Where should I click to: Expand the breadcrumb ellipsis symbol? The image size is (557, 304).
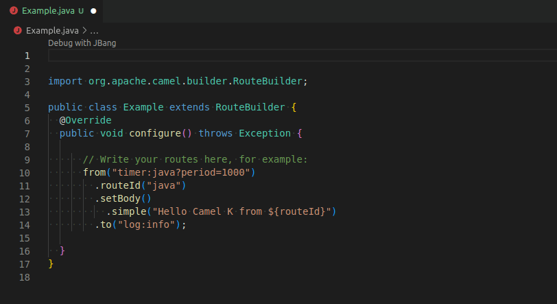[x=94, y=30]
